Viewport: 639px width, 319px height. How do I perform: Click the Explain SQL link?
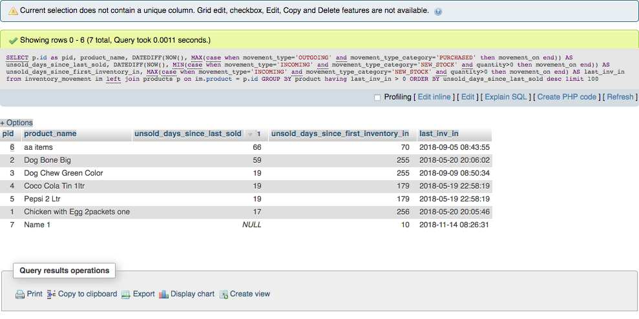[506, 97]
